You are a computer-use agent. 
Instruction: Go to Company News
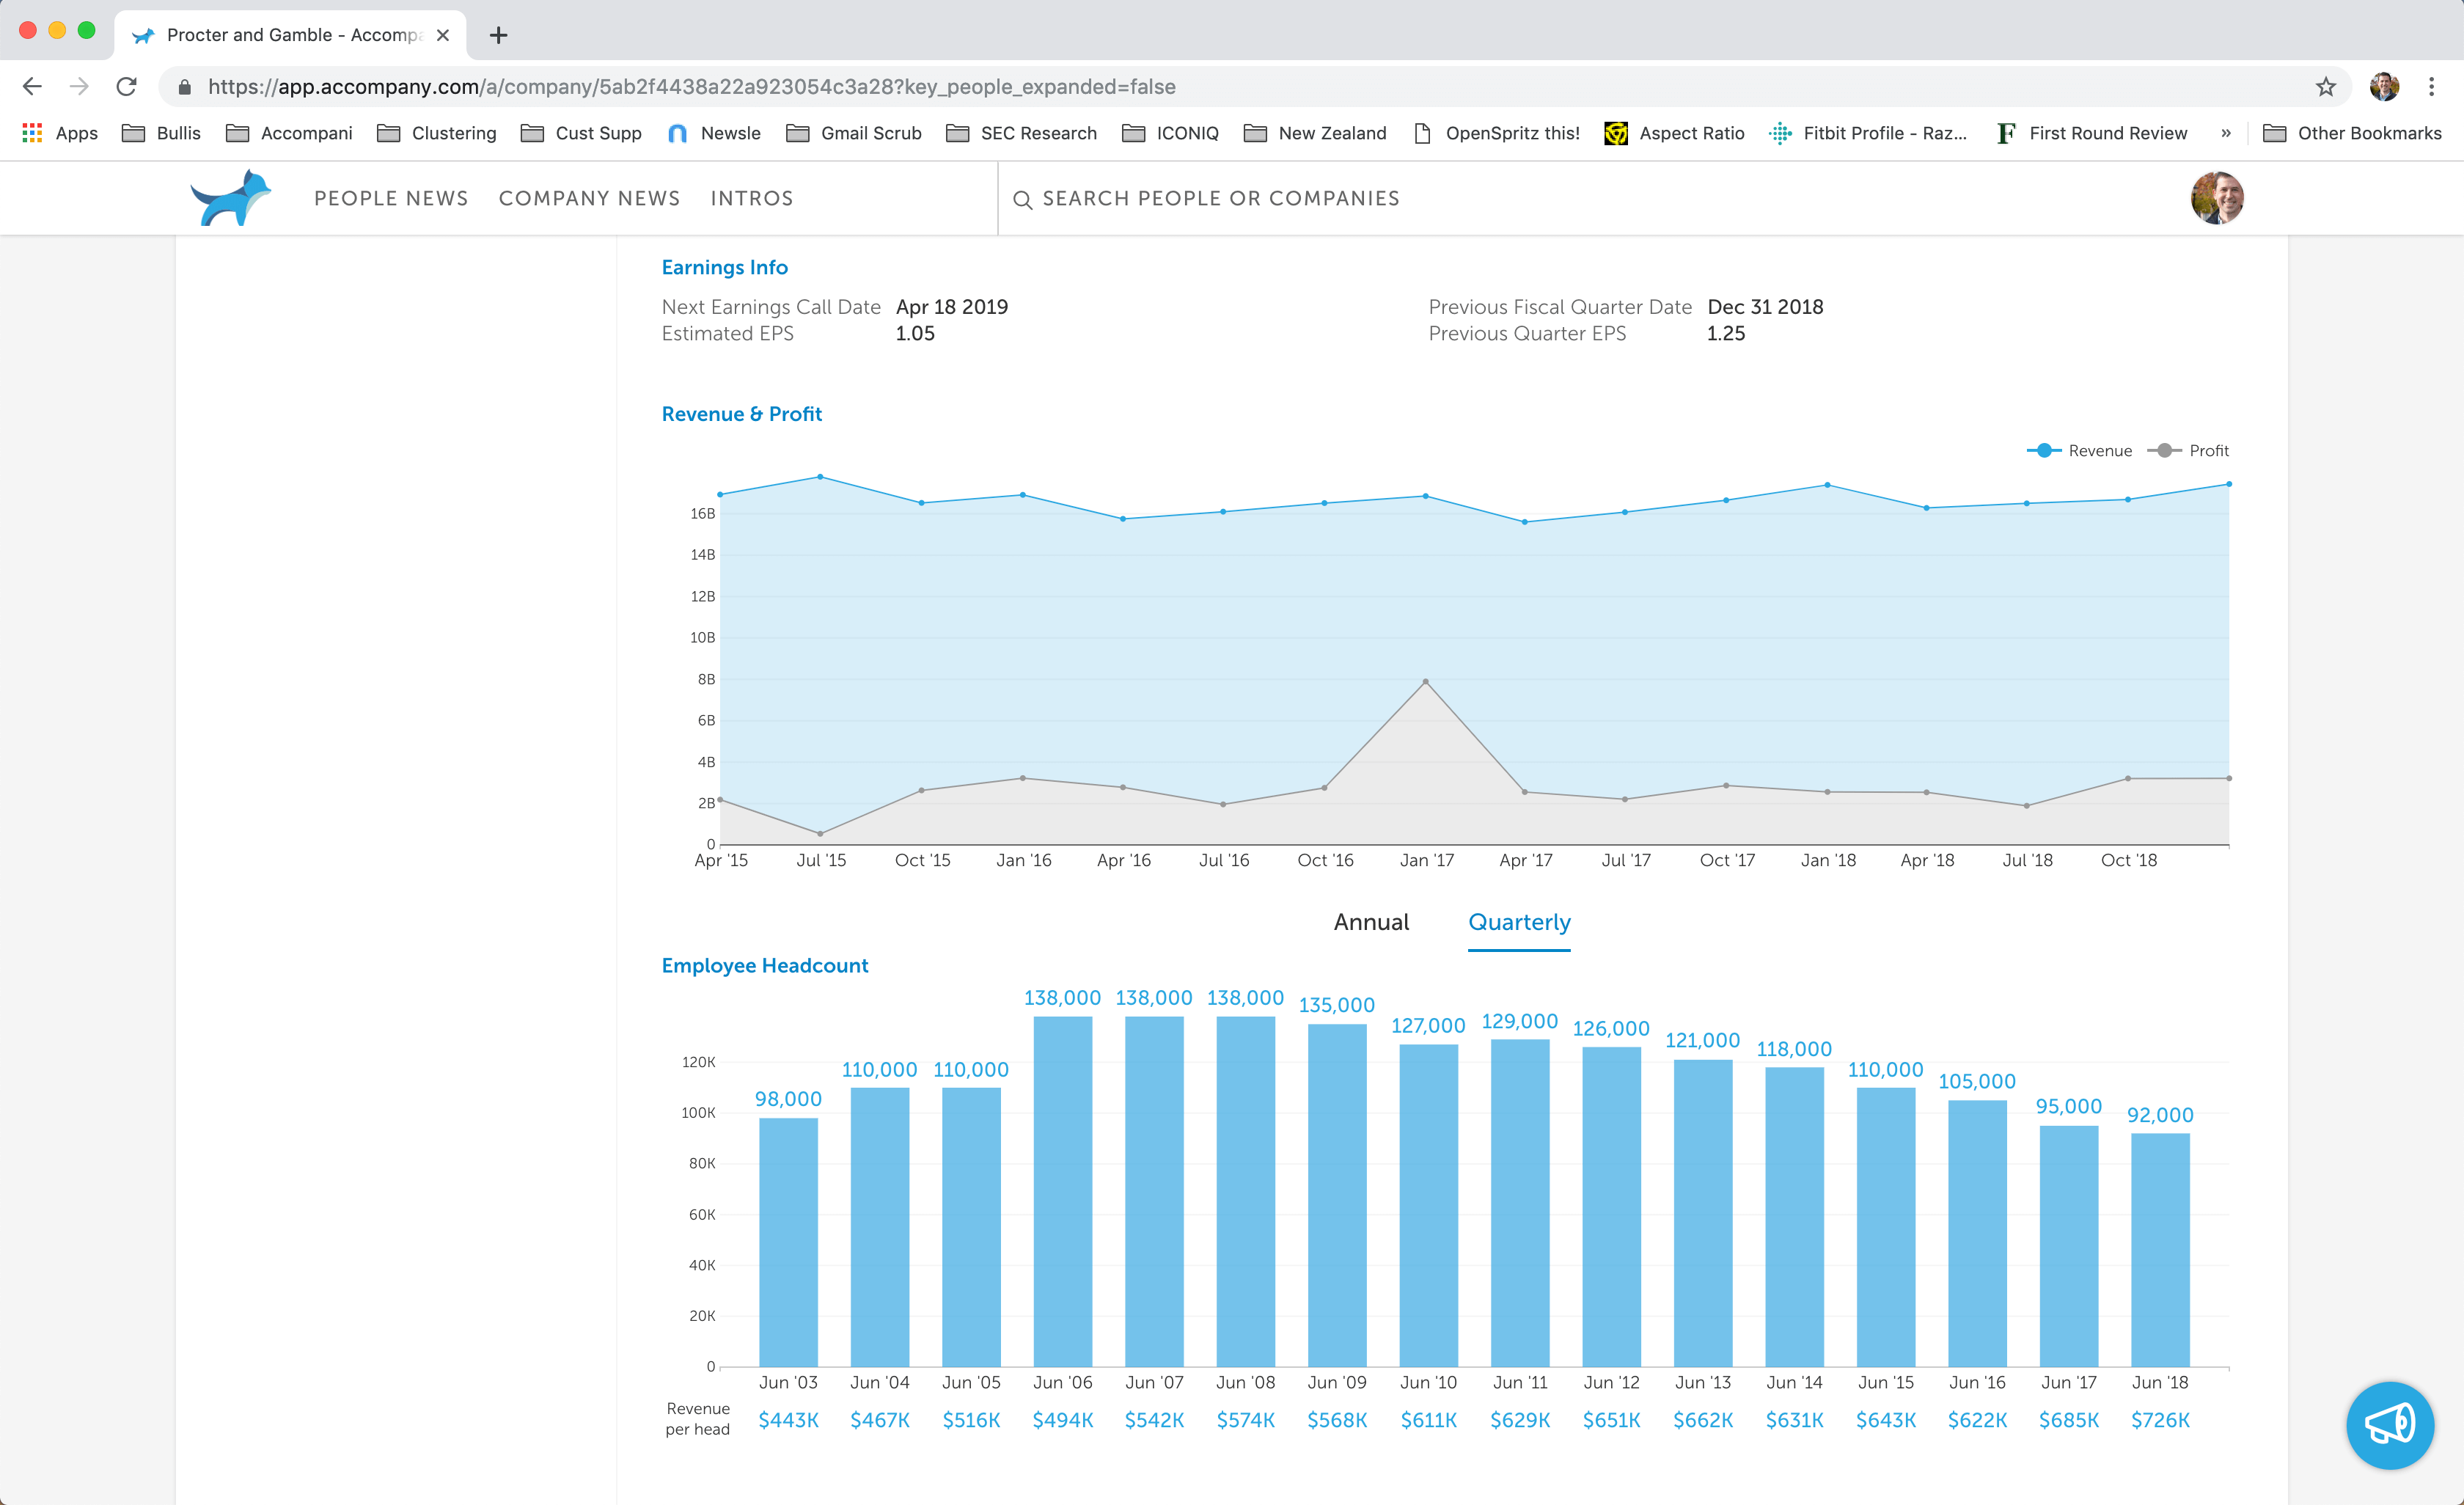(x=589, y=198)
